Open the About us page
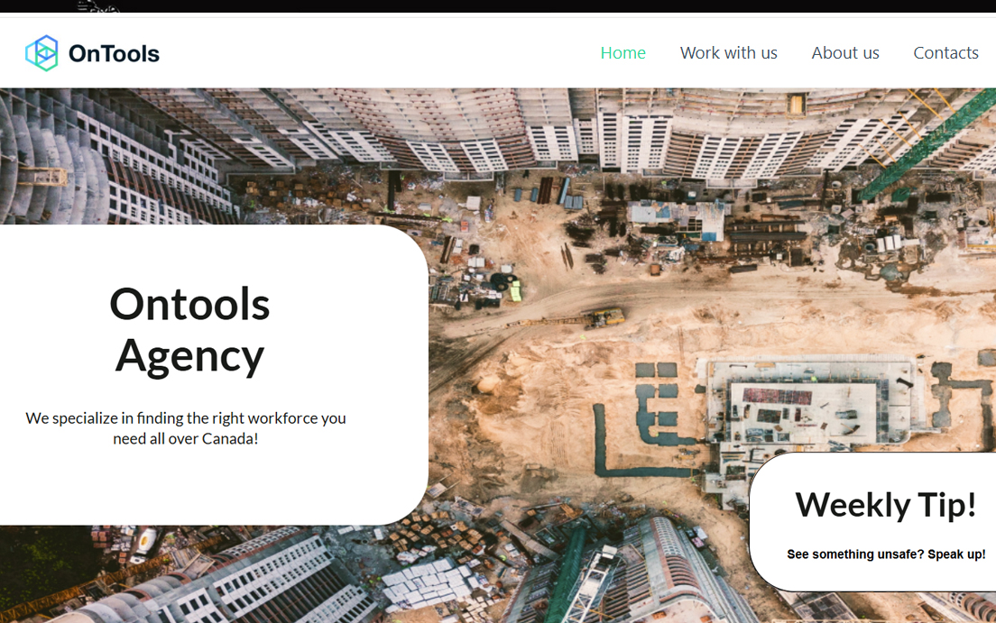The height and width of the screenshot is (623, 996). tap(844, 53)
